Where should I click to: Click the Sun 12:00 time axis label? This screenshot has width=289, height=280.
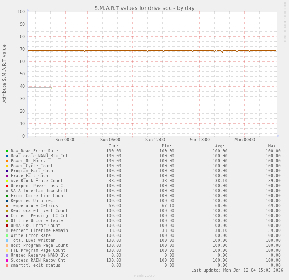coord(155,140)
